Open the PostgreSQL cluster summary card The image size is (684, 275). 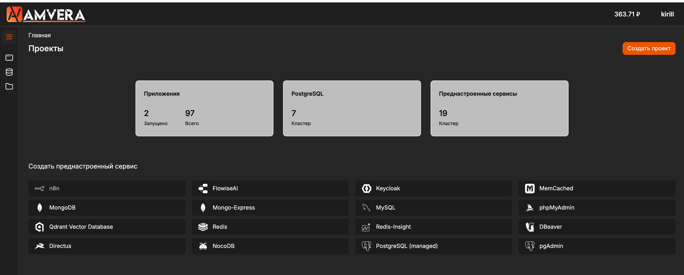click(352, 108)
